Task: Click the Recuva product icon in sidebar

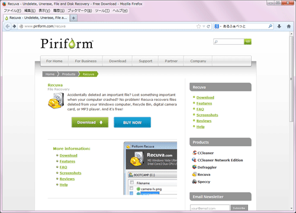Action: pos(194,174)
